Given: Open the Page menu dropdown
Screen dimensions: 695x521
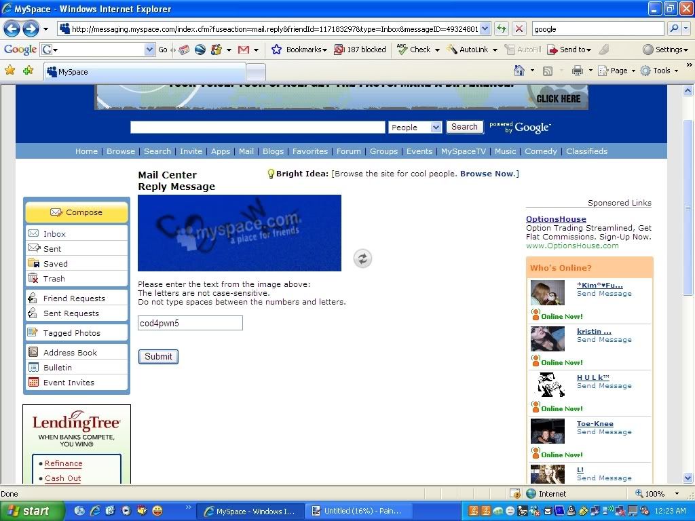Looking at the screenshot, I should tap(616, 71).
